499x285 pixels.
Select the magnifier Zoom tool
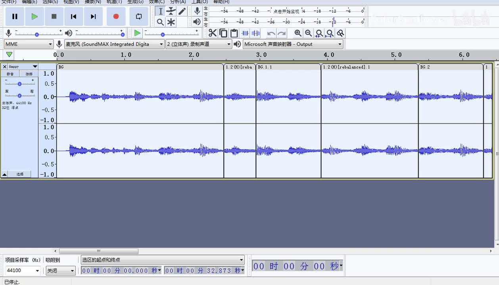[x=160, y=22]
